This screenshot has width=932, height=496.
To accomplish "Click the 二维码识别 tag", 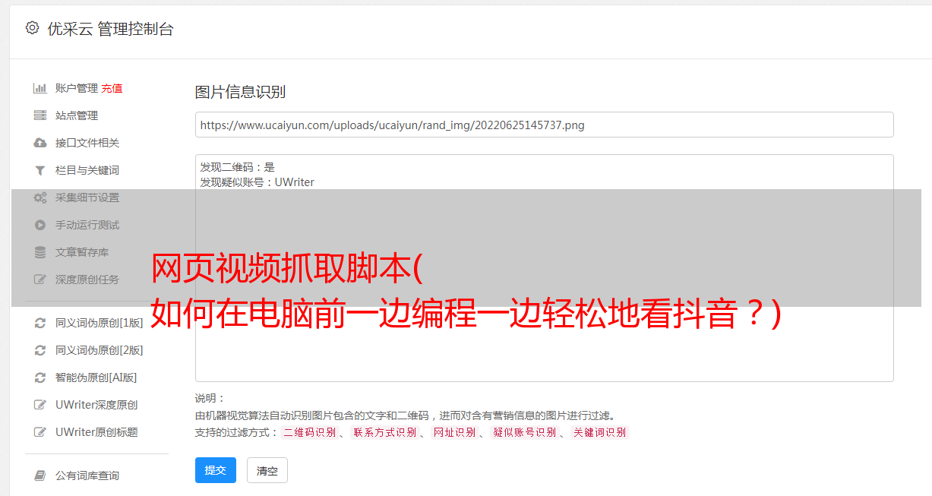I will 308,432.
